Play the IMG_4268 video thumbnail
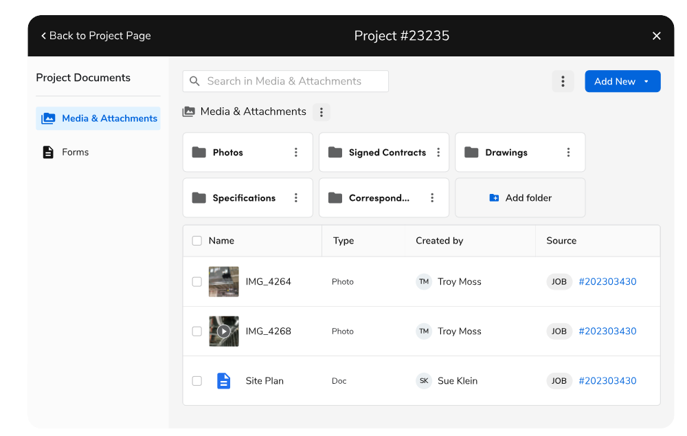 [x=223, y=331]
